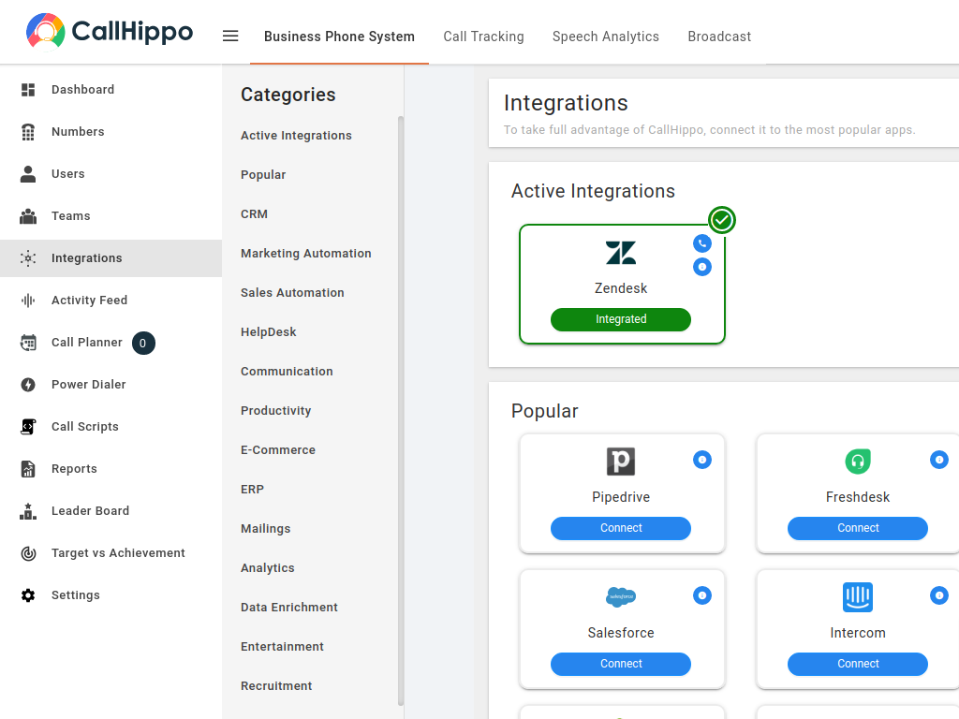Open Call Planner menu item

pos(111,343)
